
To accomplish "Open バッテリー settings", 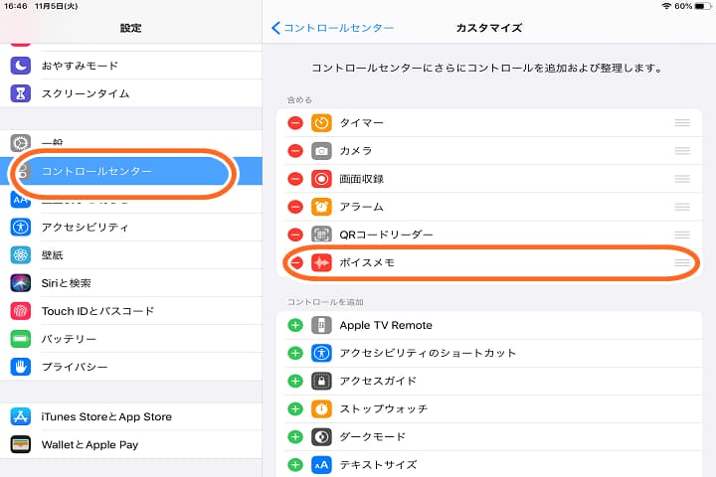I will (x=131, y=339).
